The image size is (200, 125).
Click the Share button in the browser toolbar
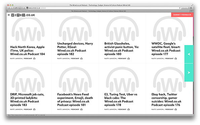tap(16, 8)
